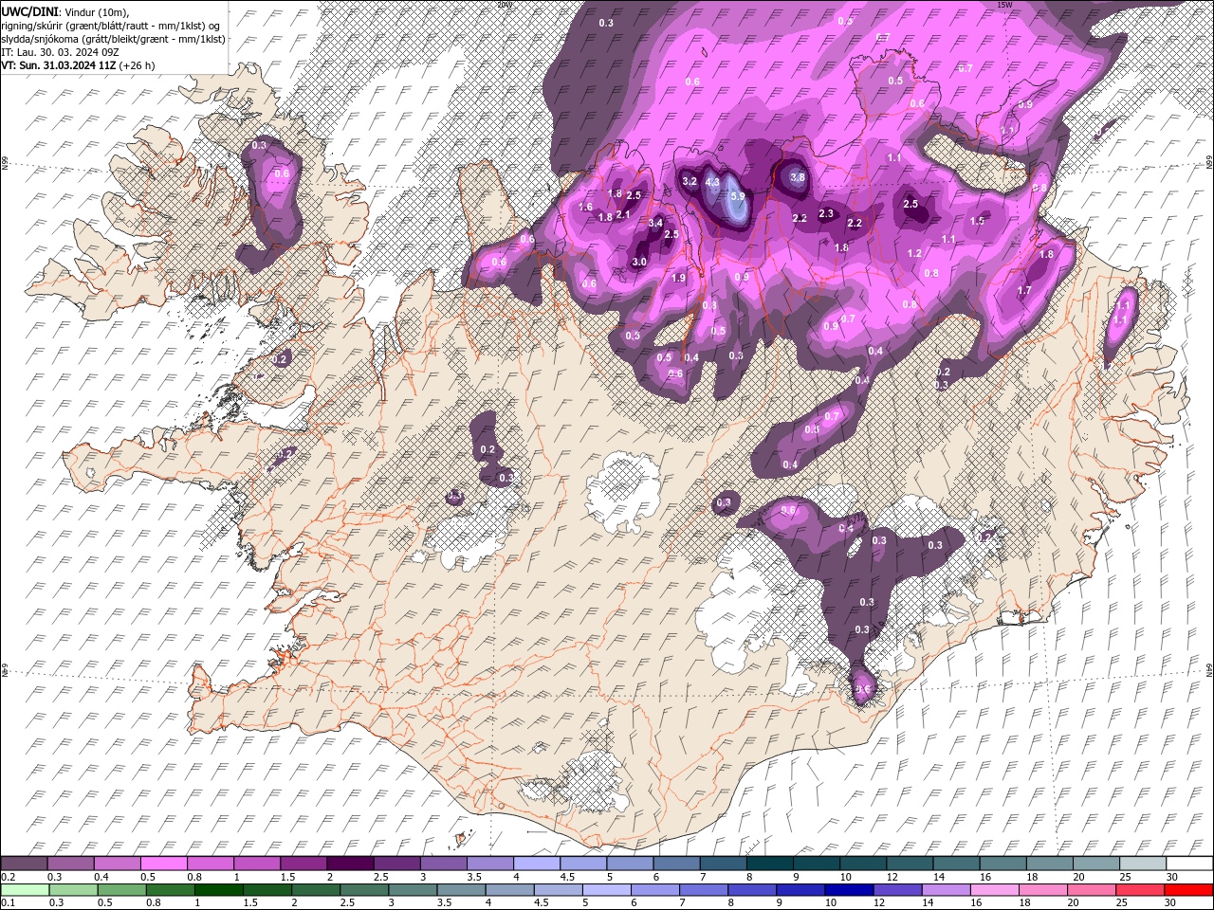Pick the pale green swatch starting the lower legend

[25, 890]
